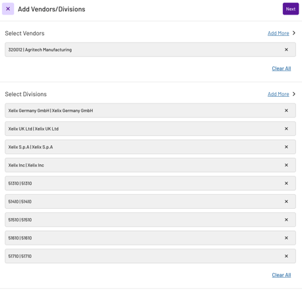Expand divisions list via chevron arrow
Viewport: 302px width, 299px height.
(294, 94)
